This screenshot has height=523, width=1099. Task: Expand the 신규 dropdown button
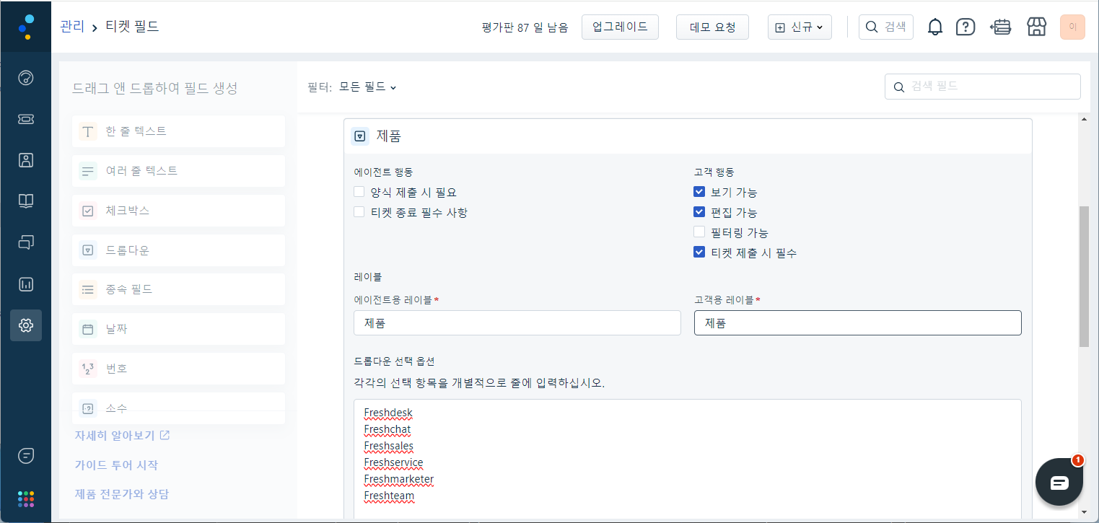click(x=800, y=27)
